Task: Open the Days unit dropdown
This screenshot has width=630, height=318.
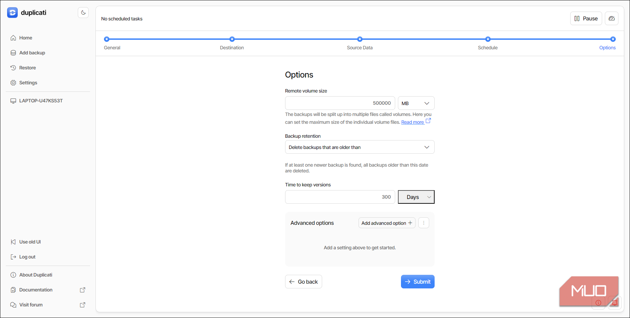Action: (416, 197)
